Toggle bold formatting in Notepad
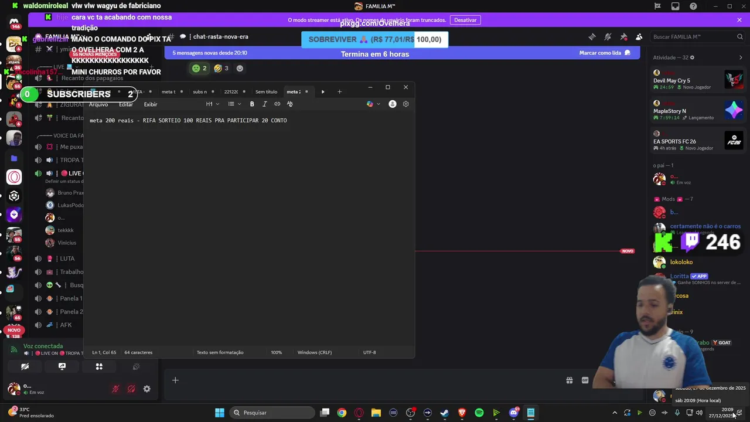Image resolution: width=750 pixels, height=422 pixels. tap(252, 104)
